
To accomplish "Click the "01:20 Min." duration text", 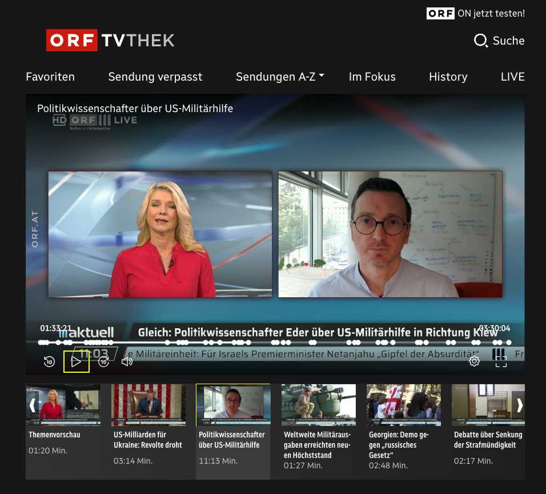I will tap(48, 451).
